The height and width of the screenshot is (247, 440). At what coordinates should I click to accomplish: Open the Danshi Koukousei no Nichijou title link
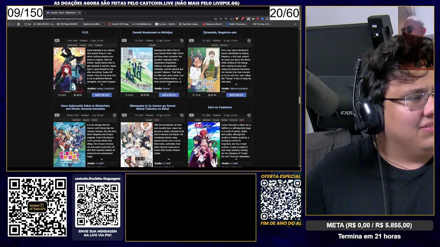(153, 32)
